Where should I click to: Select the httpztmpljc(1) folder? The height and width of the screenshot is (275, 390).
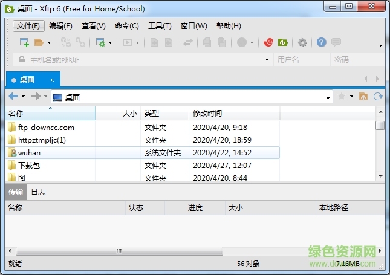[x=42, y=140]
